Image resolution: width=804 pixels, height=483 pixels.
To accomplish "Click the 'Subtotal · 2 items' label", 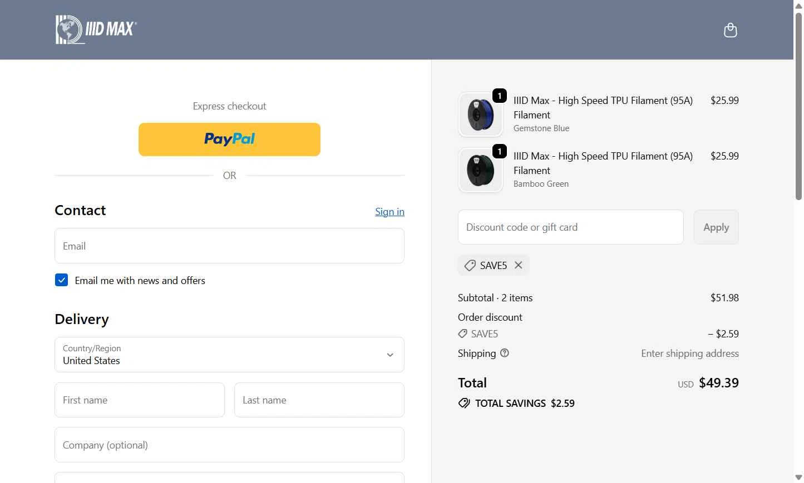I will tap(495, 298).
